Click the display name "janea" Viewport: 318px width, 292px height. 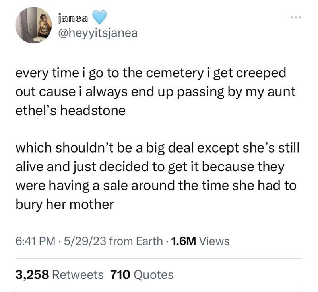[74, 18]
